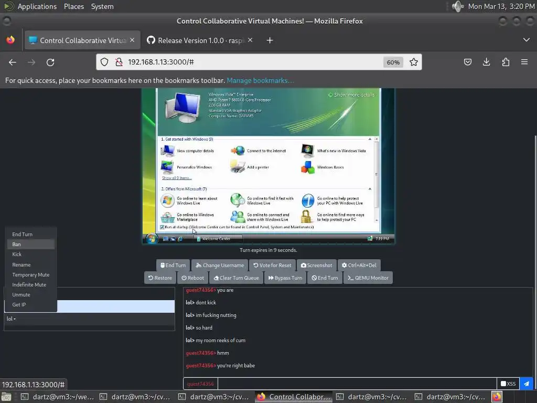Click the admin End Turn beside Bypass Turn
The image size is (537, 403).
[x=325, y=278]
